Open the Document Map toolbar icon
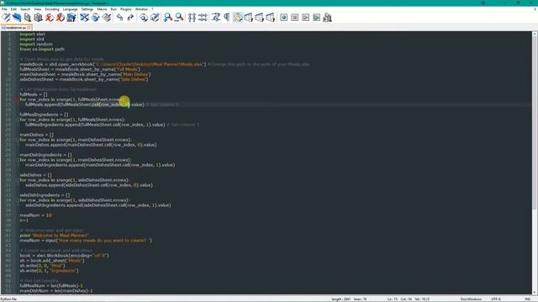Viewport: 538px width, 302px height. (x=260, y=17)
